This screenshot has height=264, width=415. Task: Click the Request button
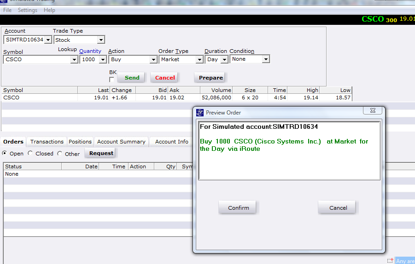click(x=101, y=153)
